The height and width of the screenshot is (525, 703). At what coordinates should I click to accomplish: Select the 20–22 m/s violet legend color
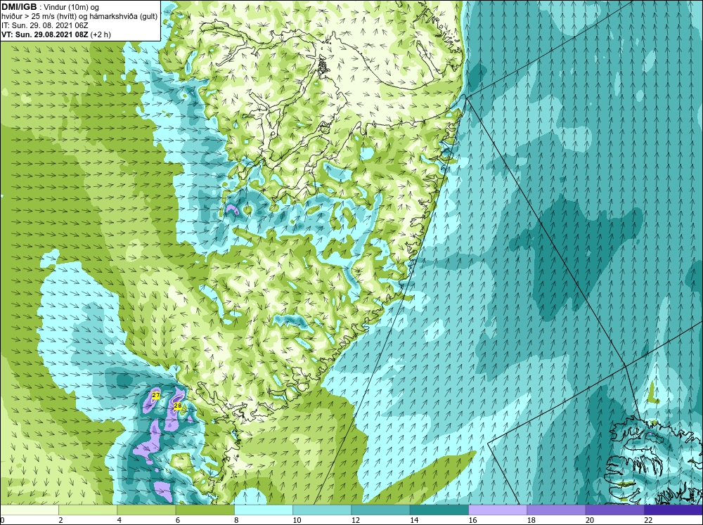click(614, 510)
